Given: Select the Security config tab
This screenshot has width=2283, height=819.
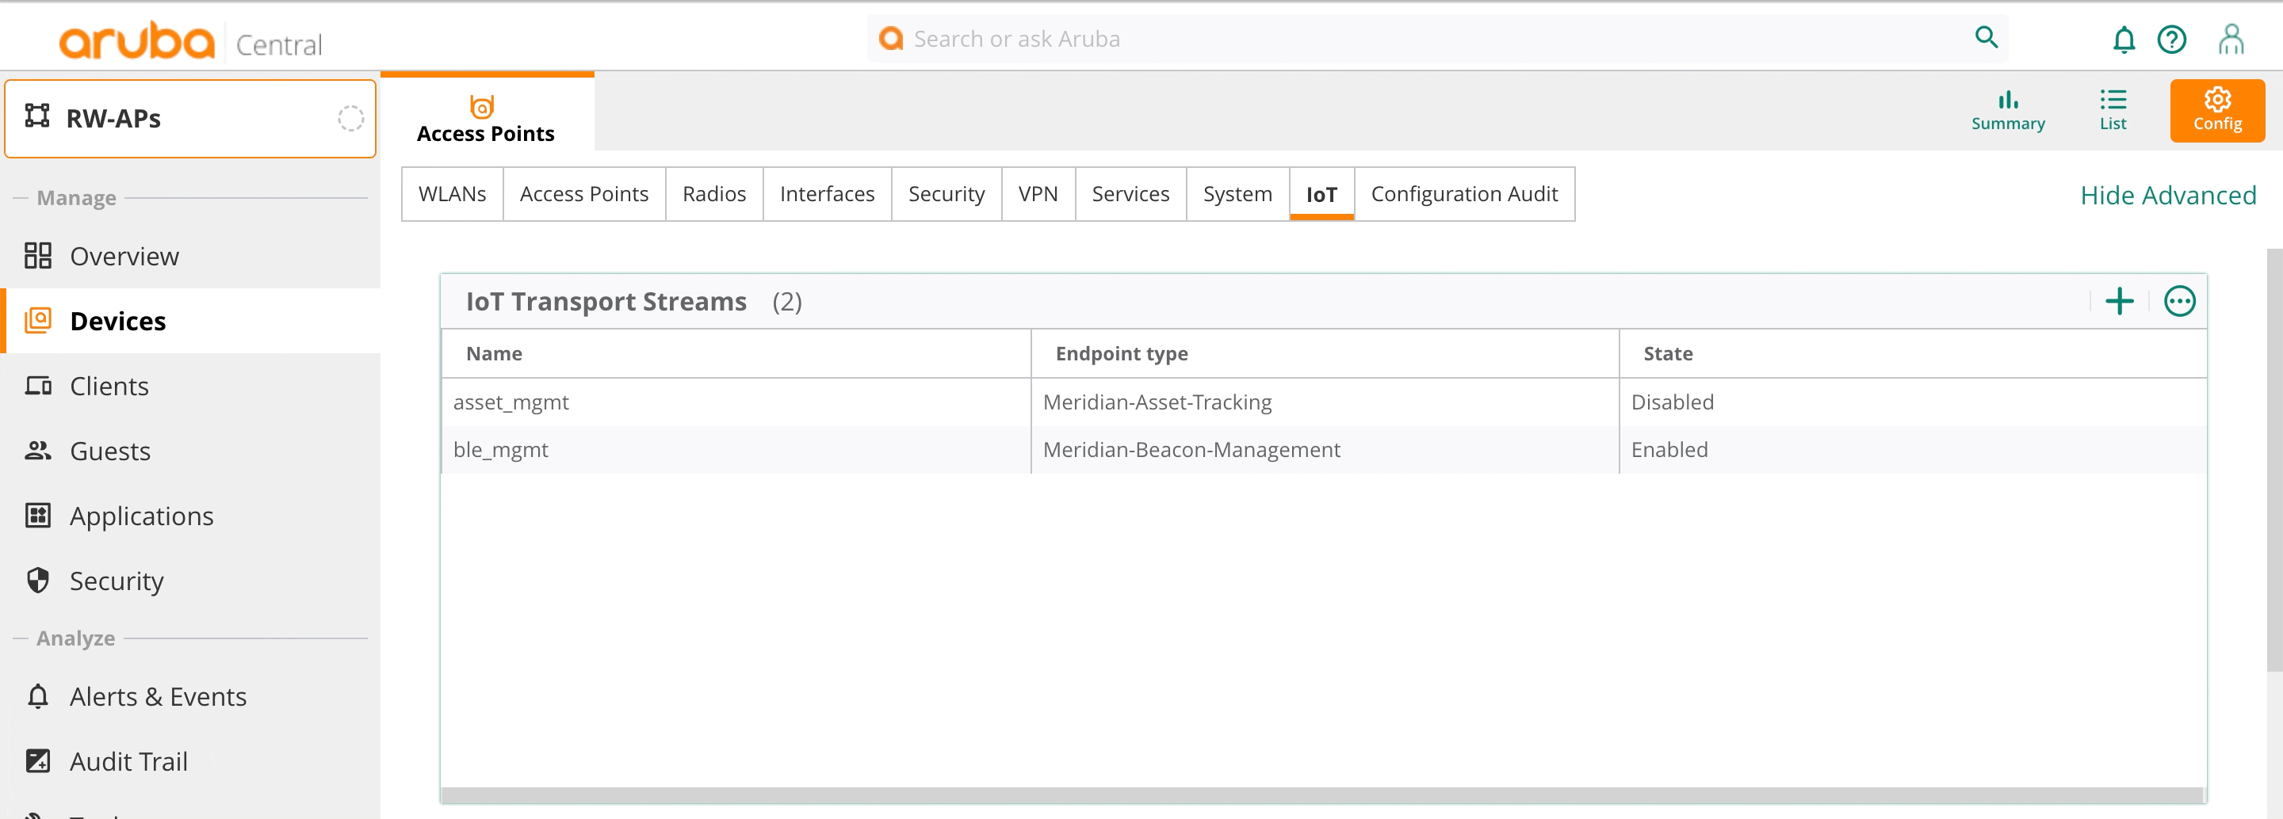Looking at the screenshot, I should point(946,194).
